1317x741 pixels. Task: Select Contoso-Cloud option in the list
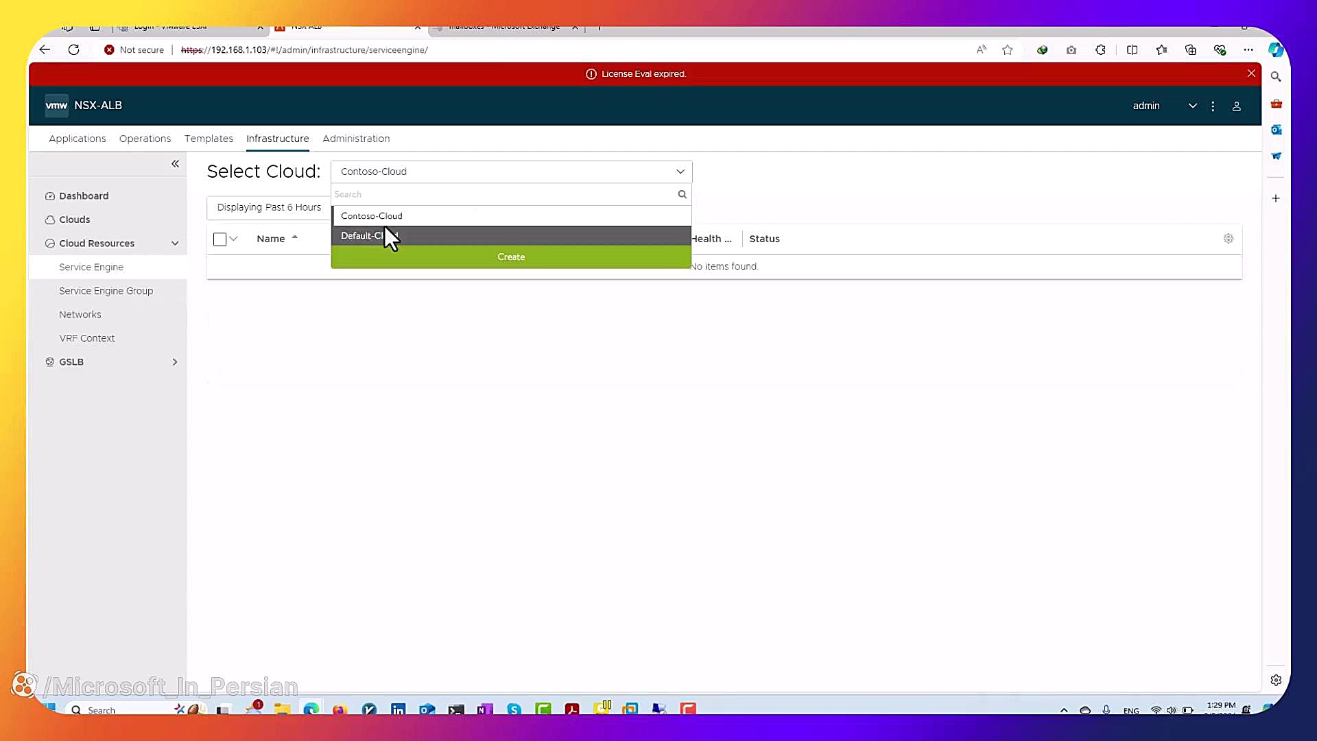511,216
